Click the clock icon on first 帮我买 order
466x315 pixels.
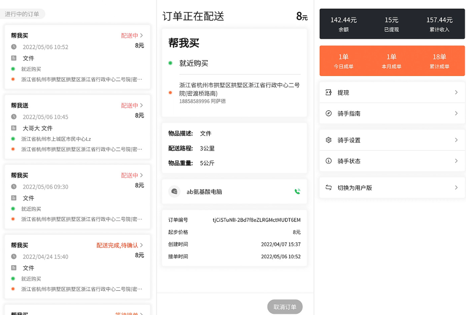14,46
